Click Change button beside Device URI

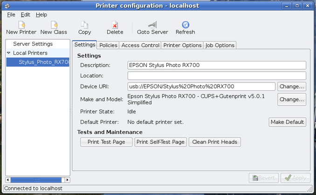[x=292, y=87]
